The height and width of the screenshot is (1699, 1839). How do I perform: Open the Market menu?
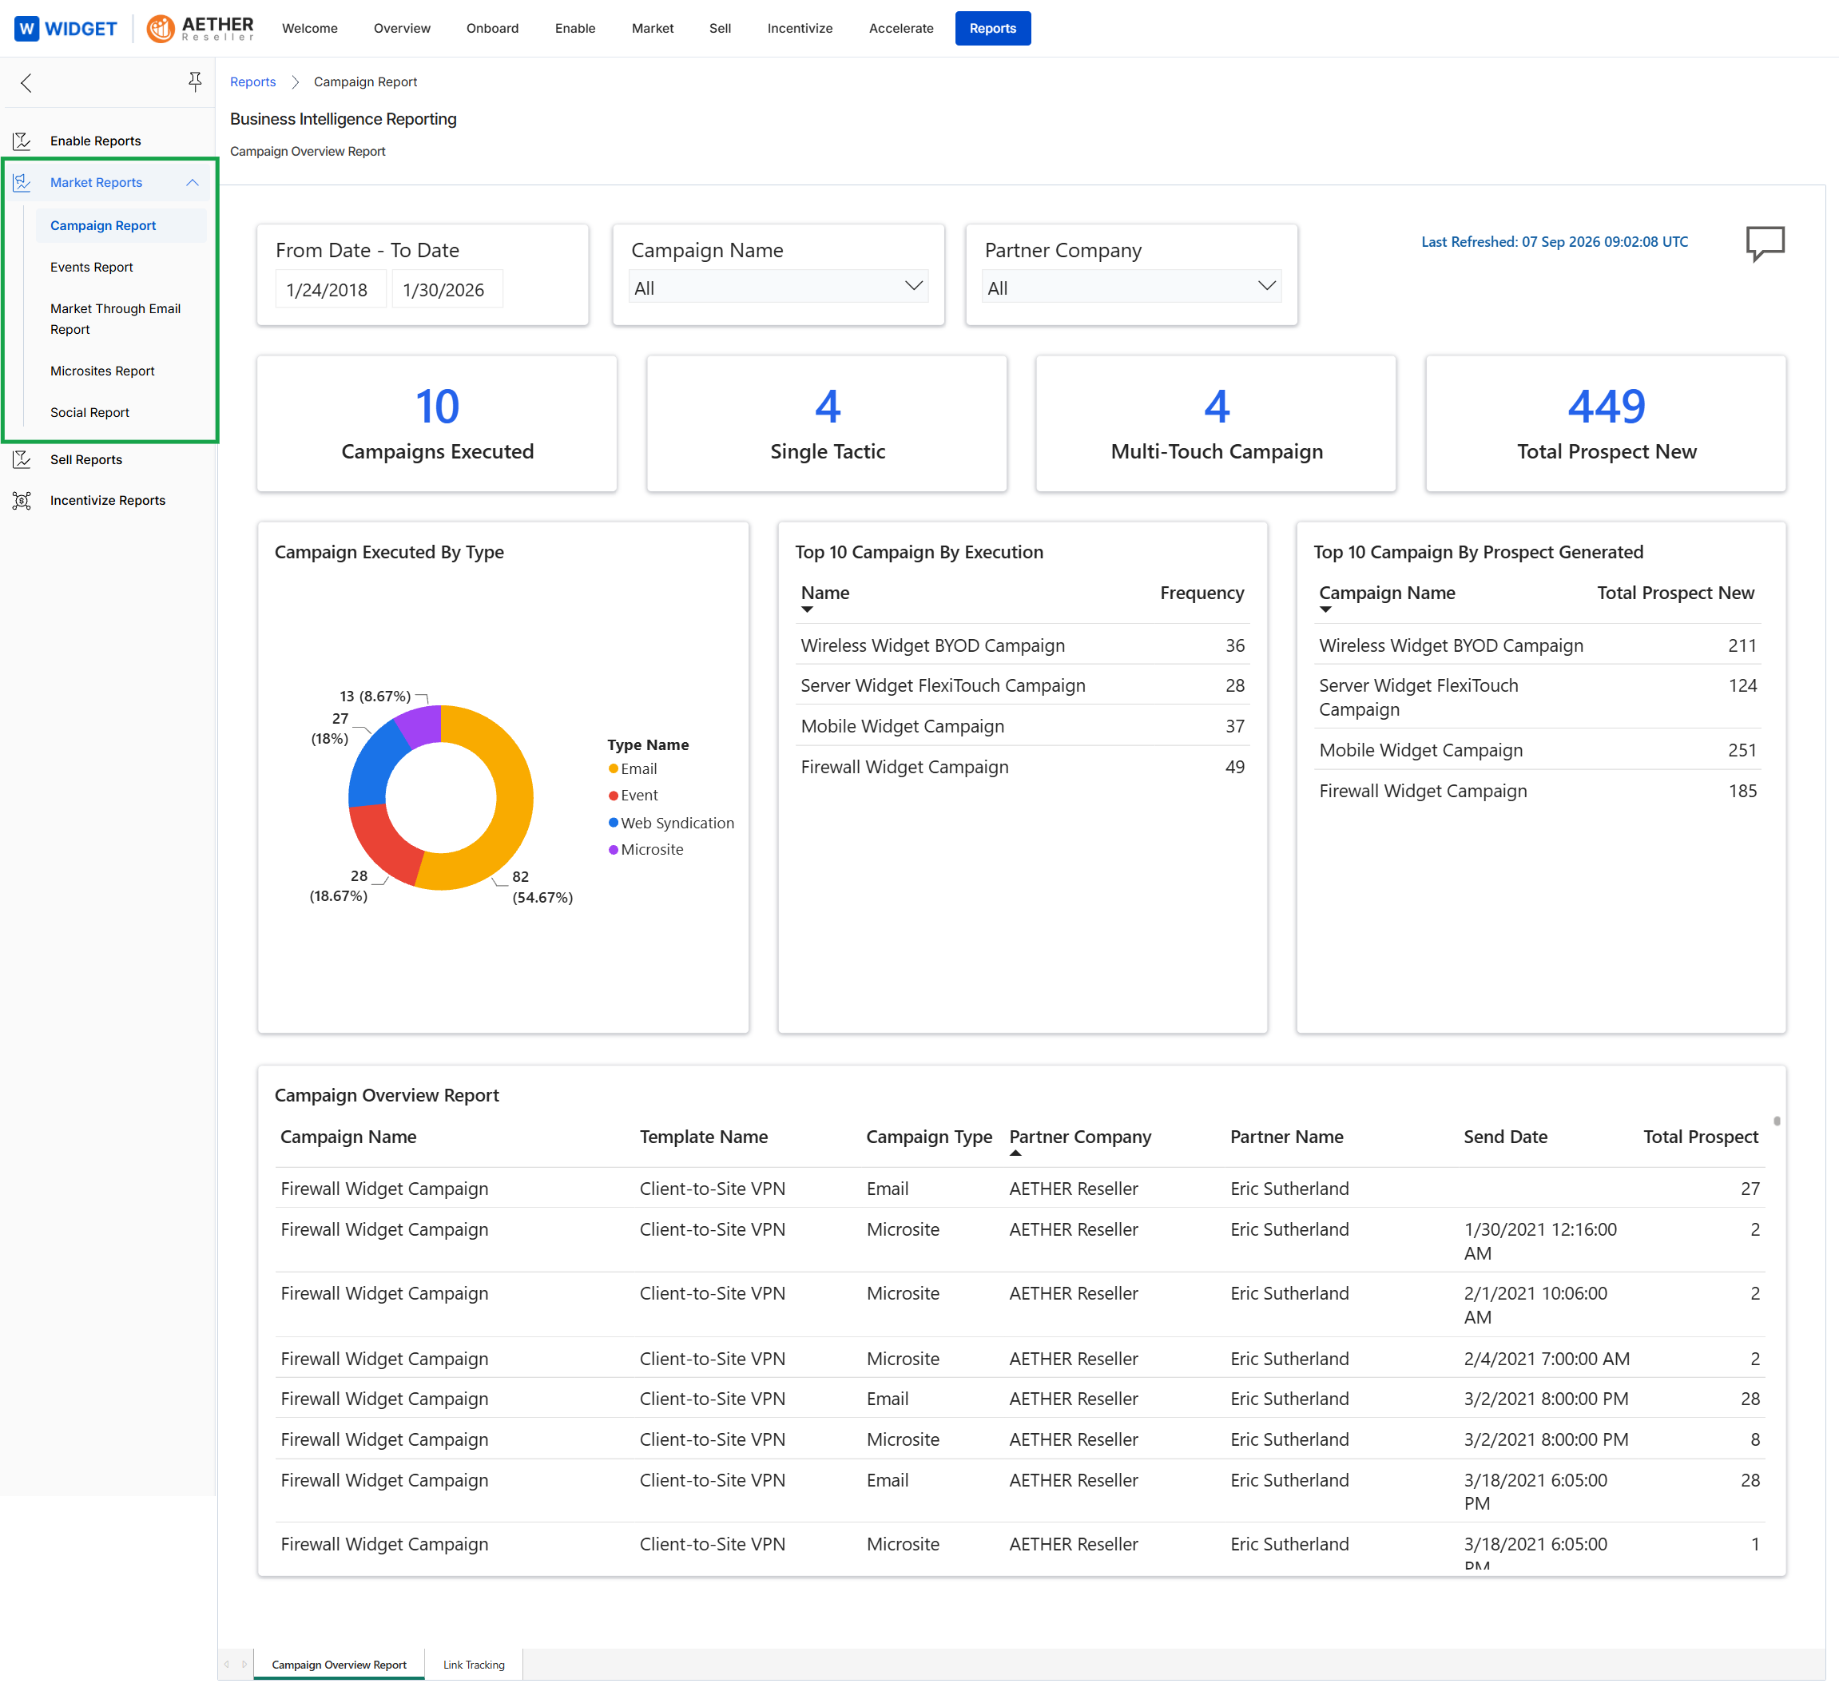pyautogui.click(x=652, y=29)
